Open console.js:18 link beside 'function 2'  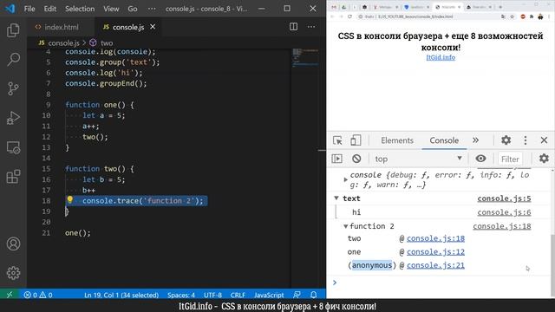(x=502, y=226)
